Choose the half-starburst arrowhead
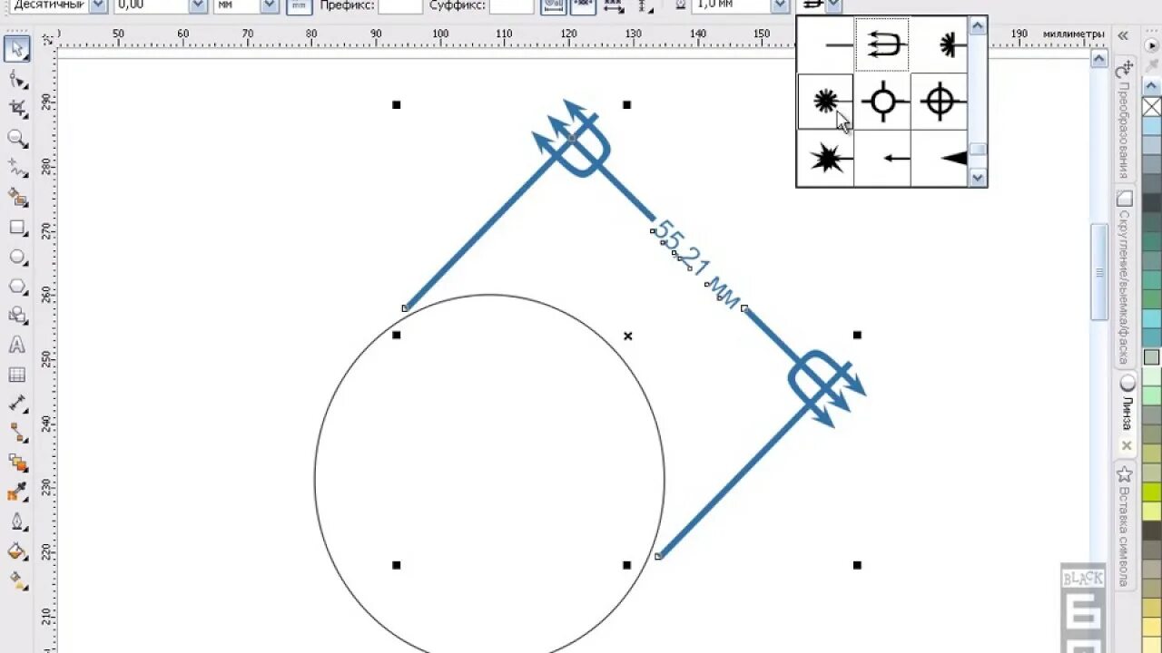The width and height of the screenshot is (1162, 653). click(x=939, y=44)
